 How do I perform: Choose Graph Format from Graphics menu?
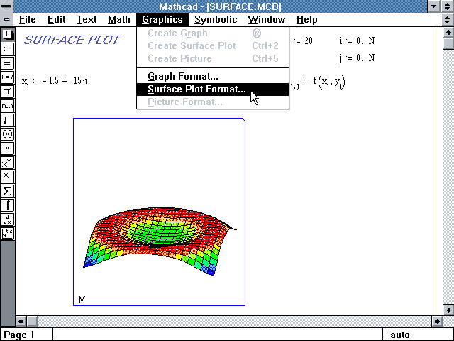pyautogui.click(x=182, y=76)
